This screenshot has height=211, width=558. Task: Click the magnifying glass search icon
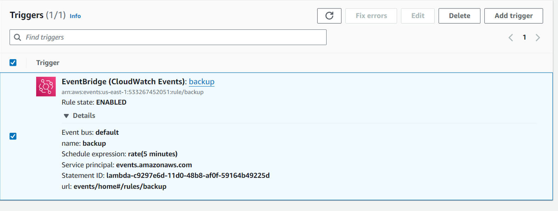pos(17,37)
